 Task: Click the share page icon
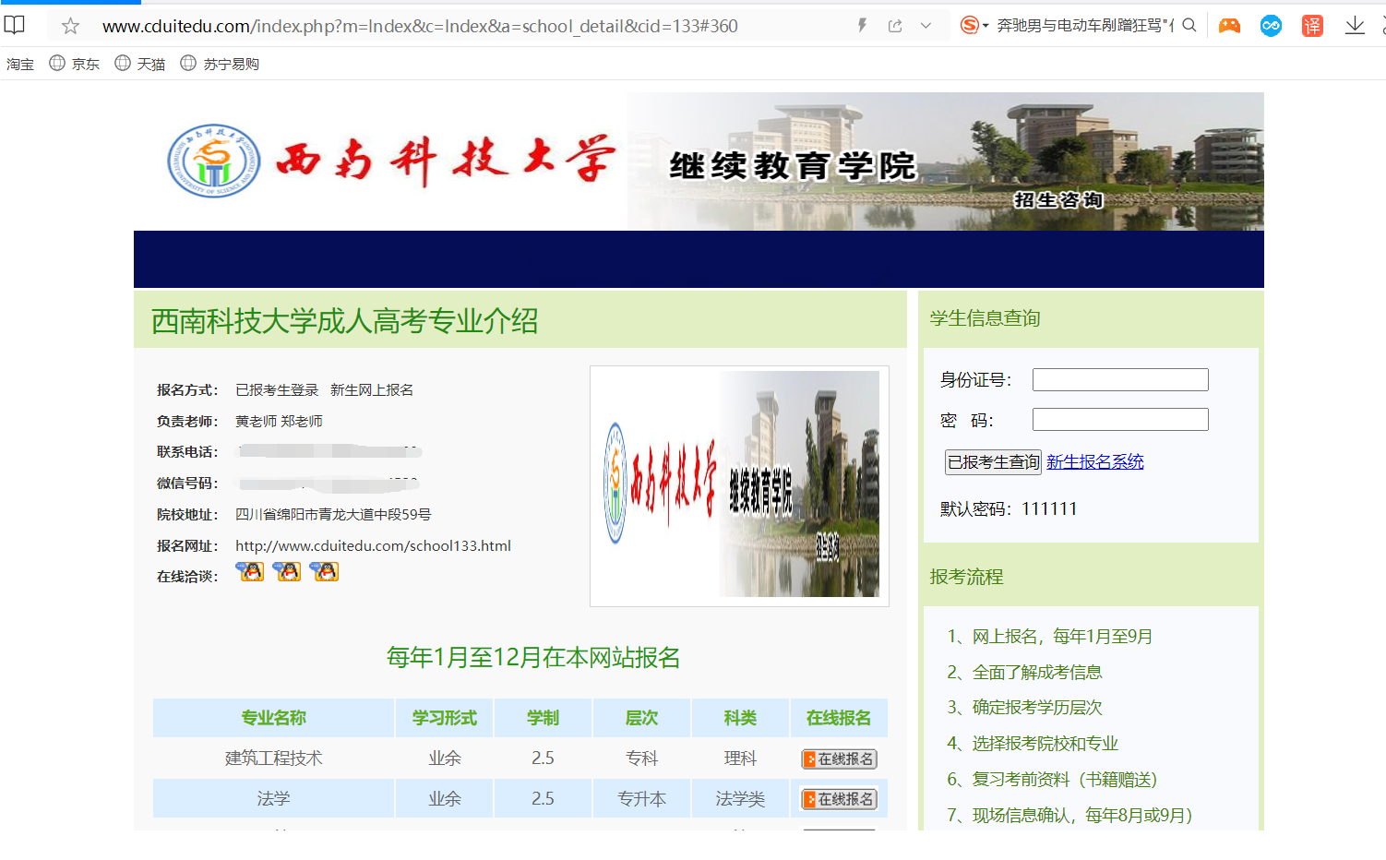click(x=895, y=26)
